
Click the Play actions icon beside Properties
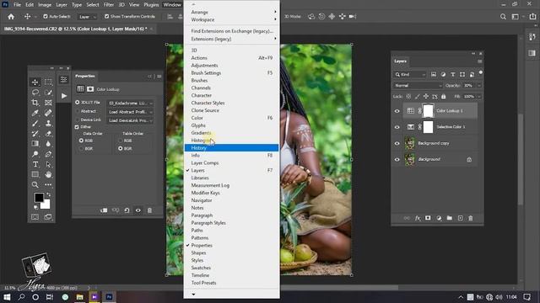tap(64, 96)
